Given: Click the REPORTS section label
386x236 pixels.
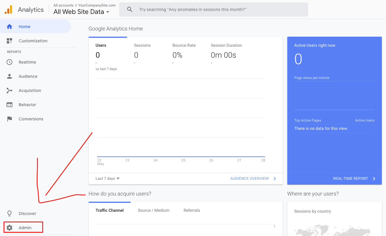Looking at the screenshot, I should point(14,52).
